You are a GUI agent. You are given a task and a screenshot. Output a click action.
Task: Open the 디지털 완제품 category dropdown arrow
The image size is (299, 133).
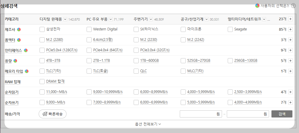click(65, 19)
